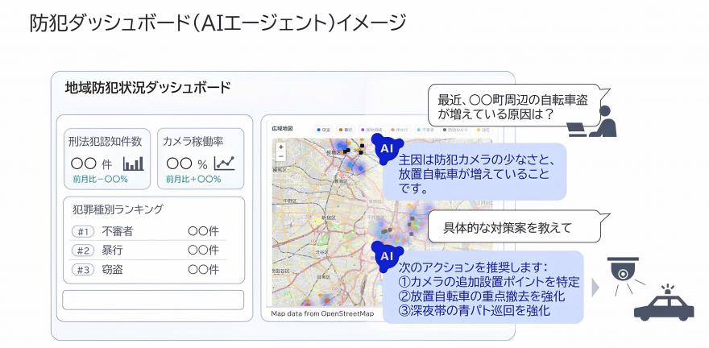Click the blue heatmap spot near 板橋区
Screen dimensions: 709x348
pyautogui.click(x=342, y=147)
